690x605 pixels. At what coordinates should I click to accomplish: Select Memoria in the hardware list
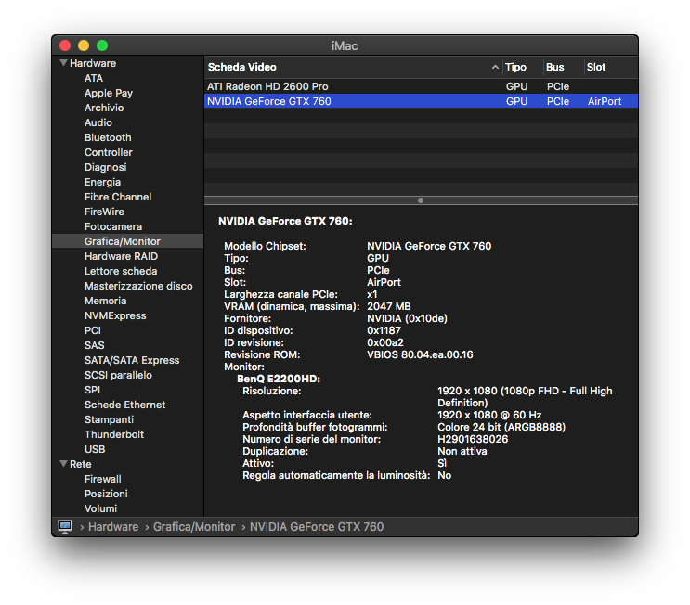point(105,301)
